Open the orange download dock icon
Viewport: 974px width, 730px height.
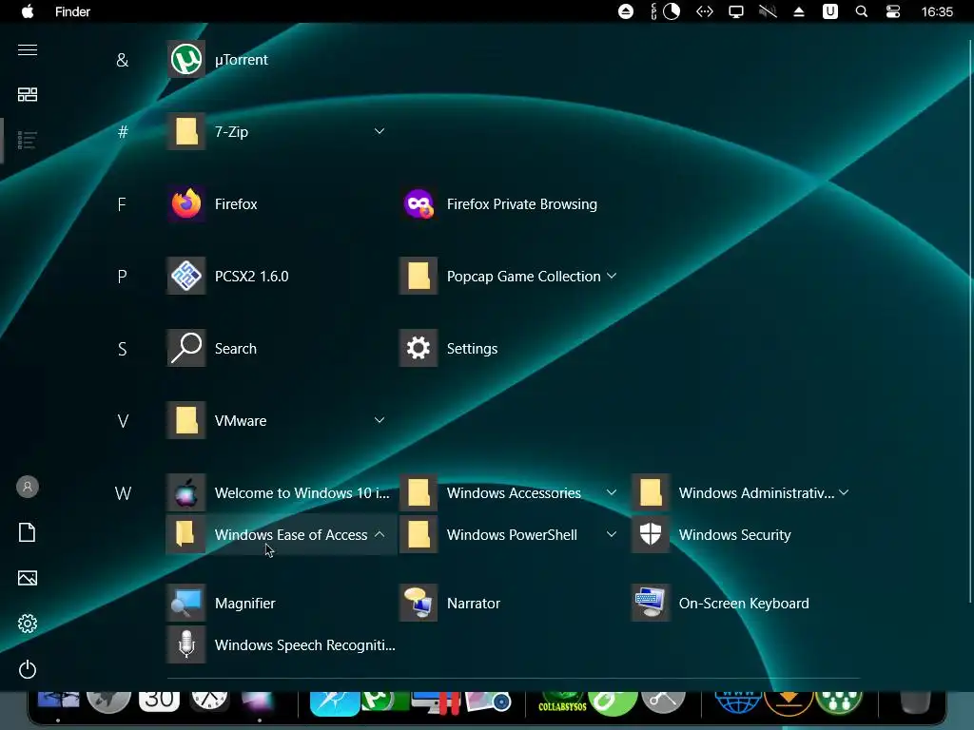(789, 702)
